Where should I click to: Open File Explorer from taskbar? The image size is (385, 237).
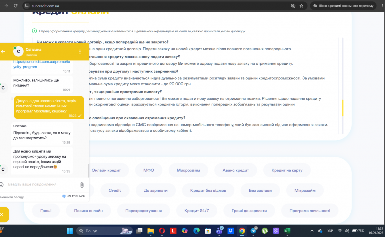[x=150, y=231]
